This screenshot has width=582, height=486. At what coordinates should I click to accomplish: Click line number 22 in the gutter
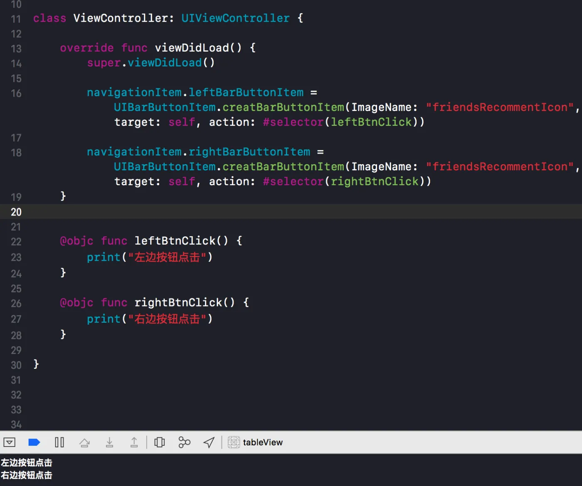tap(16, 242)
